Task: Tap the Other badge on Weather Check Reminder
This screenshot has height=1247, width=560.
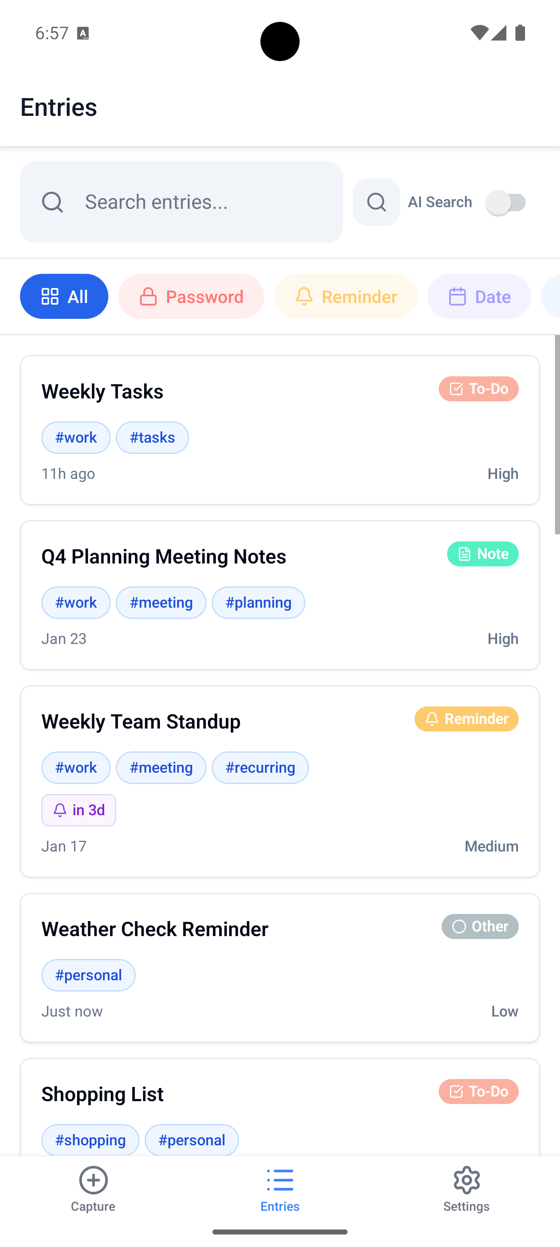Action: (480, 926)
